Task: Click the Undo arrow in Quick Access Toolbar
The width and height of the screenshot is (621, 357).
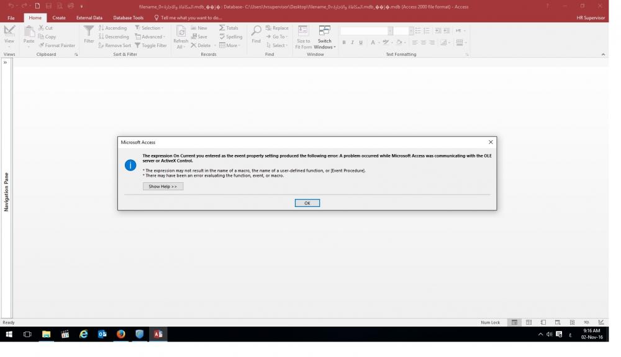Action: [11, 6]
